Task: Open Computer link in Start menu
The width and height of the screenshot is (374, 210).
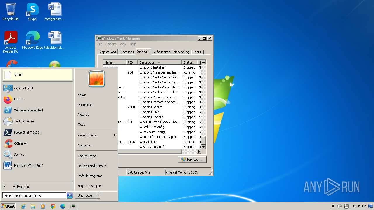Action: (85, 145)
